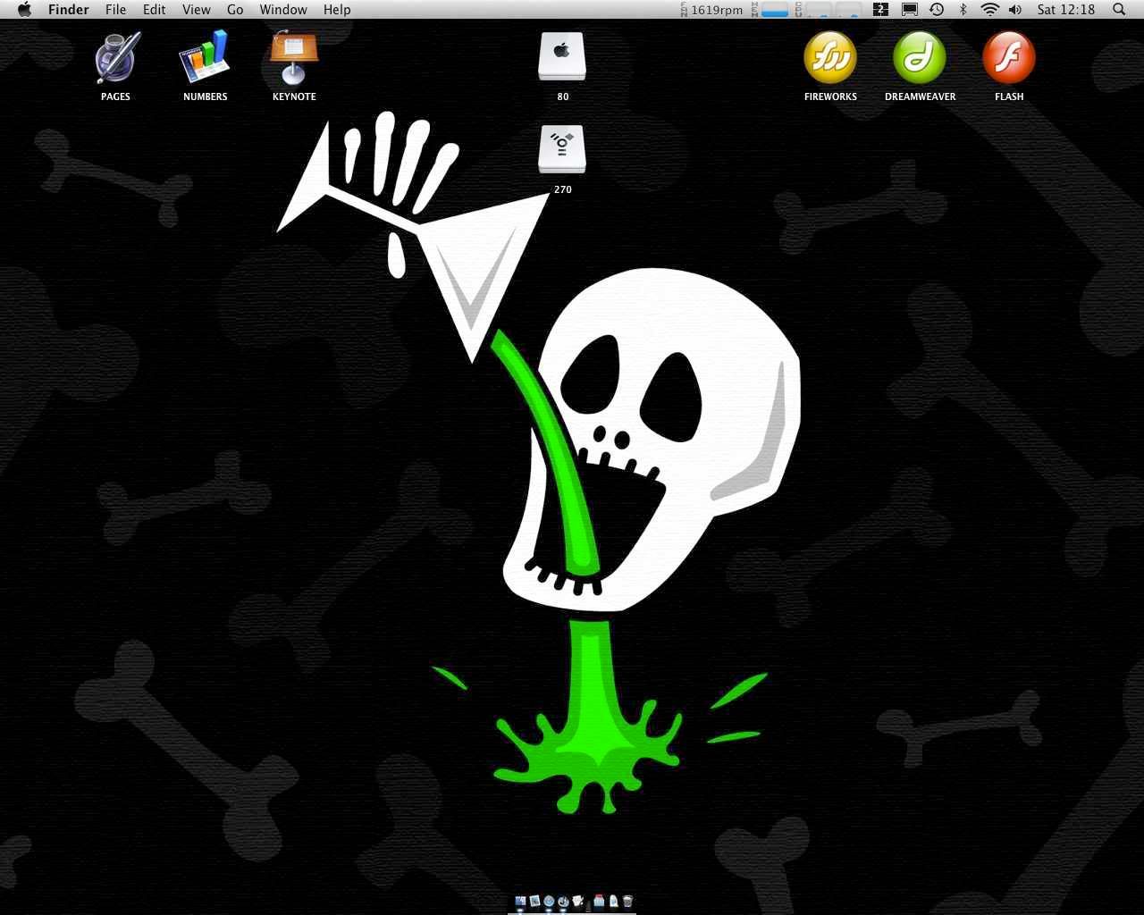
Task: Select the FireWire drive named 270
Action: pyautogui.click(x=562, y=150)
